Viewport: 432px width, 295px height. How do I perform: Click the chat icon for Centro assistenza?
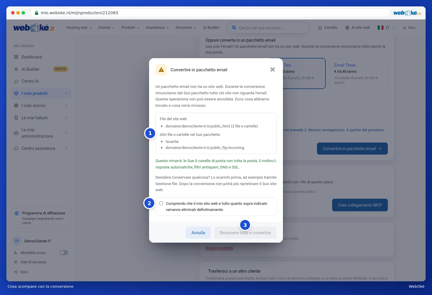click(16, 148)
